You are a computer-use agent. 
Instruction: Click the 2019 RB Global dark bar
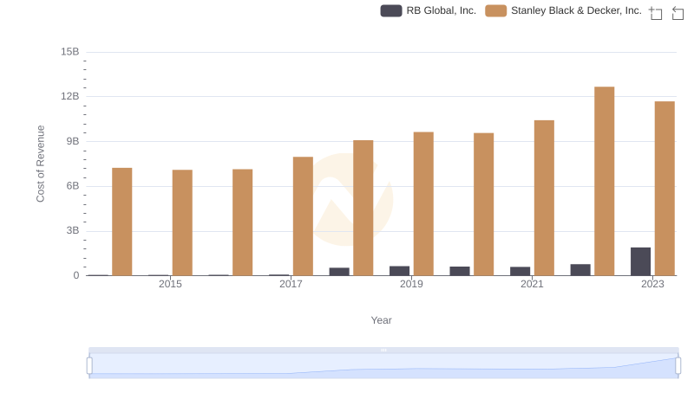[399, 271]
